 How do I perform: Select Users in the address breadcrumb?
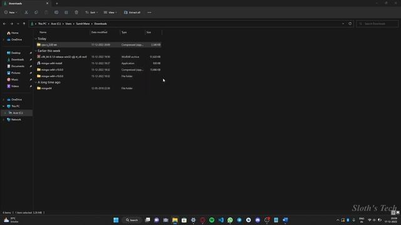[68, 24]
